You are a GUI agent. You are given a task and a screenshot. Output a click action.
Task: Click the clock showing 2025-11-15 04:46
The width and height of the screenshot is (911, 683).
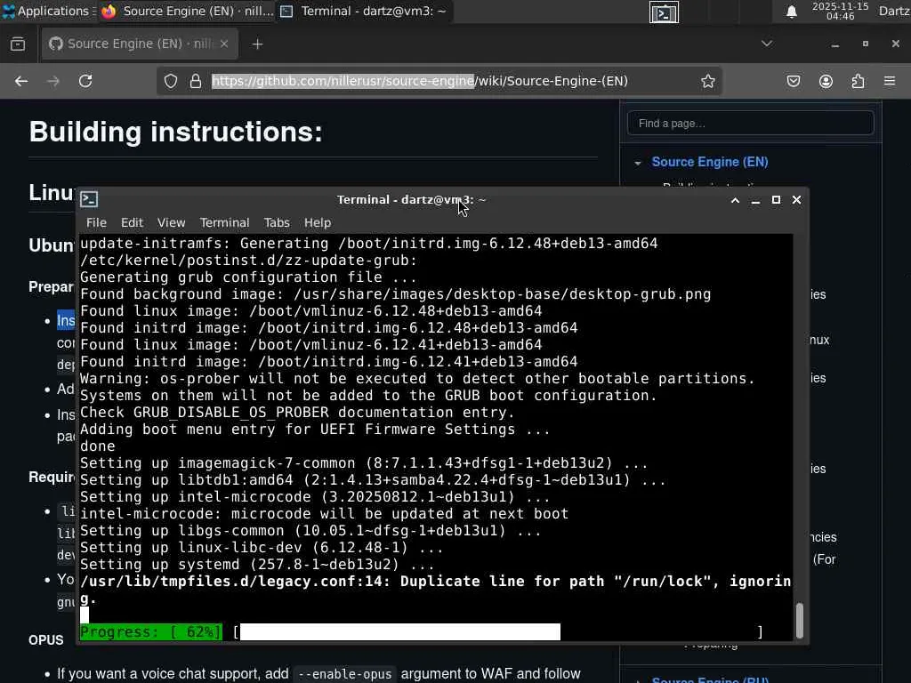click(x=840, y=11)
